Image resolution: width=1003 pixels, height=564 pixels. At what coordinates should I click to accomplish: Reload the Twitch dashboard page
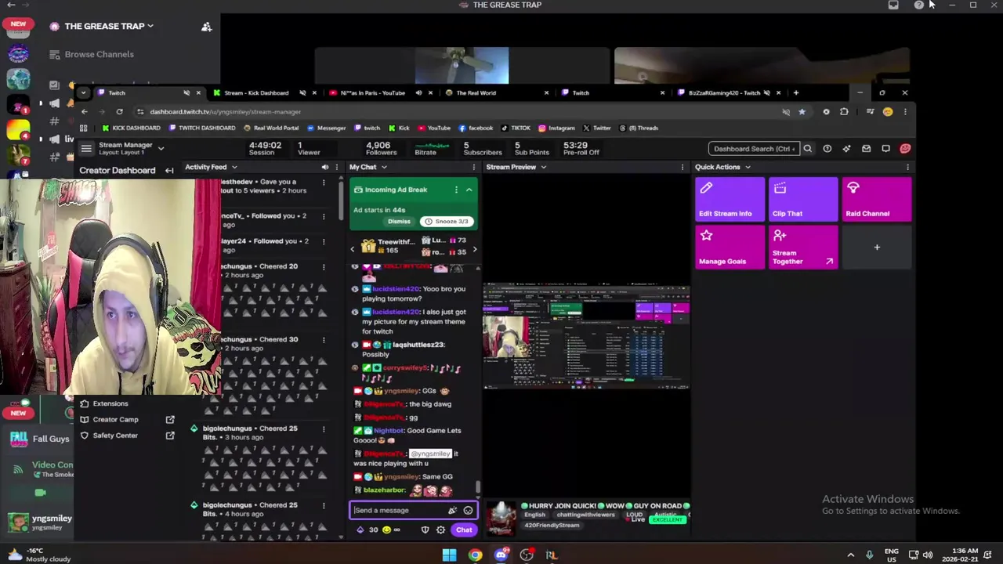point(119,111)
